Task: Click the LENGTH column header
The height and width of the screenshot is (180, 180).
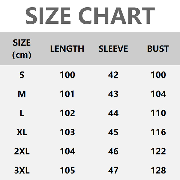Action: tap(67, 49)
